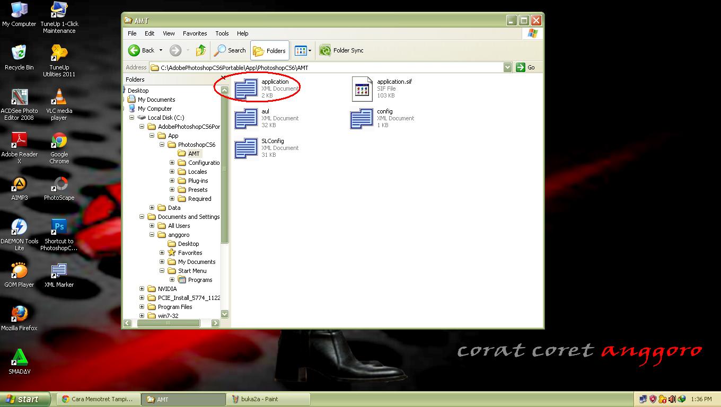Go up one folder level
The height and width of the screenshot is (407, 721).
coord(201,50)
